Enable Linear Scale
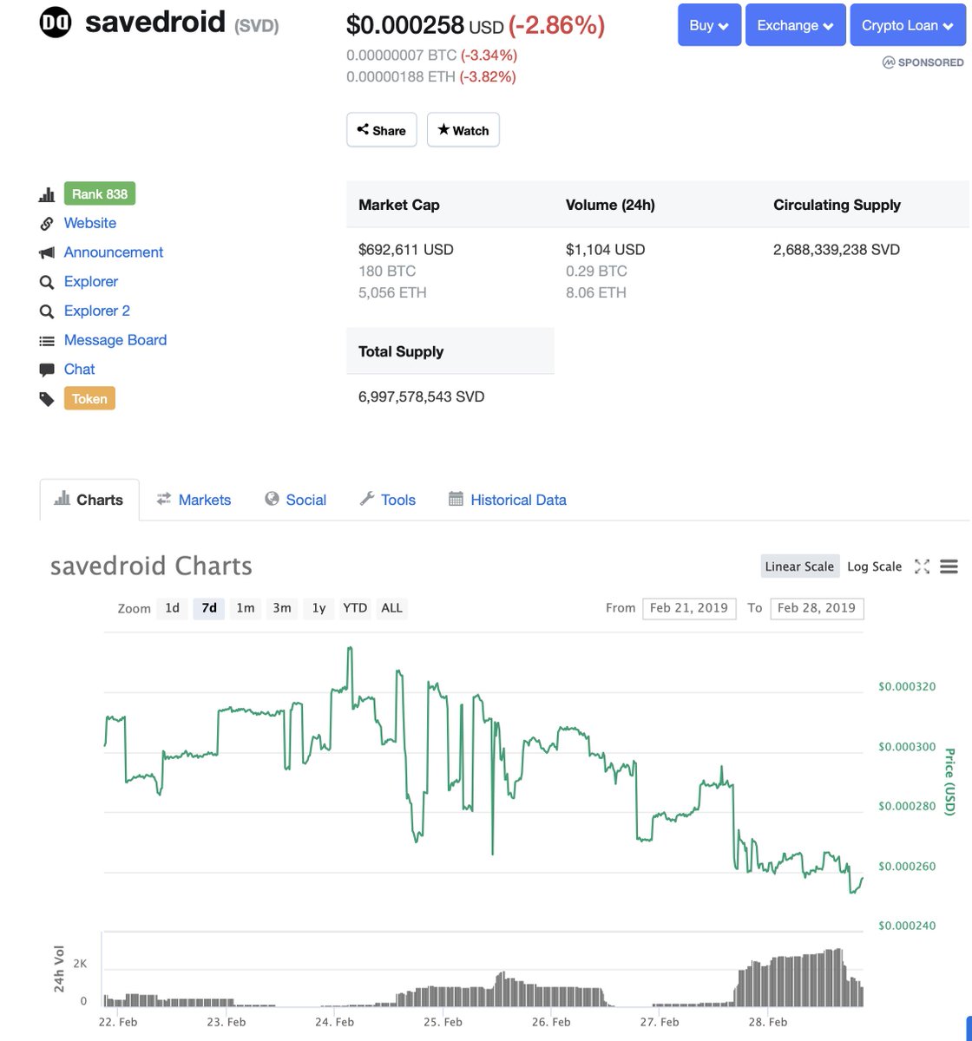The height and width of the screenshot is (1041, 972). coord(799,566)
